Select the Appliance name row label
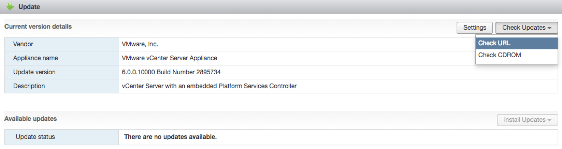This screenshot has width=562, height=149. tap(36, 58)
